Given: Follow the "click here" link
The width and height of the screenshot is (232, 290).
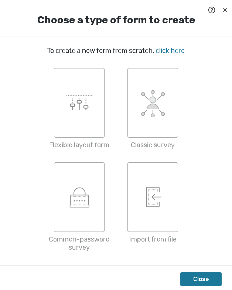Looking at the screenshot, I should (170, 51).
